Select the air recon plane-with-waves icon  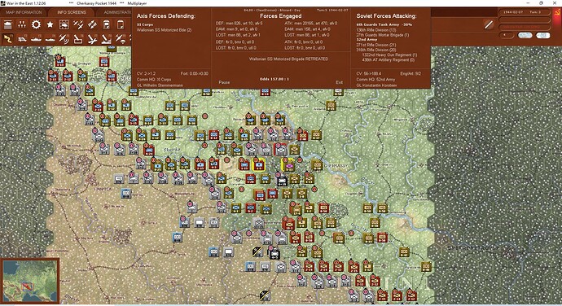click(x=64, y=39)
